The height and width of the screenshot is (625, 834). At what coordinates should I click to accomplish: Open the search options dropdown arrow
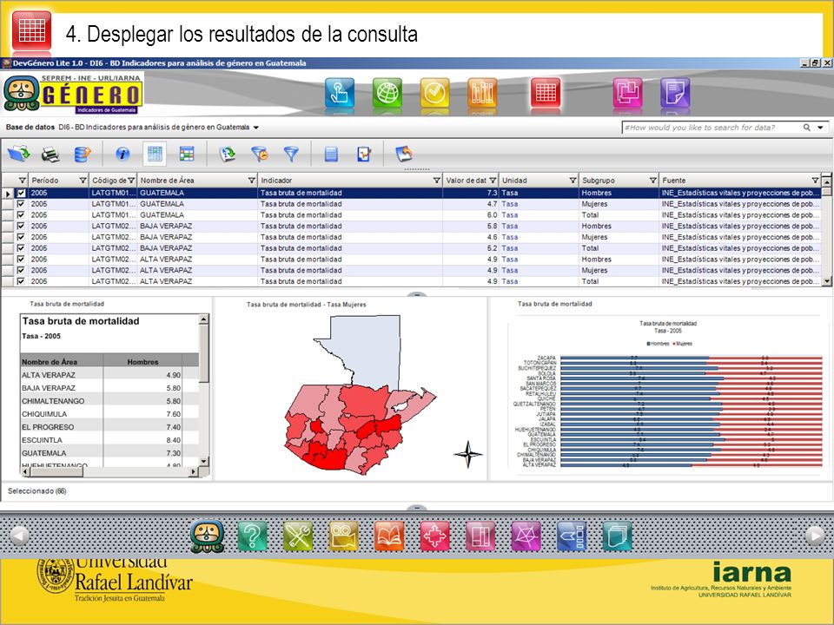(820, 128)
